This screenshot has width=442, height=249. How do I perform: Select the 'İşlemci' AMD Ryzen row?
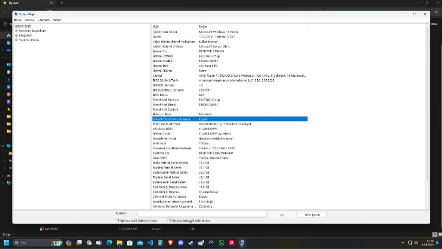coord(229,76)
